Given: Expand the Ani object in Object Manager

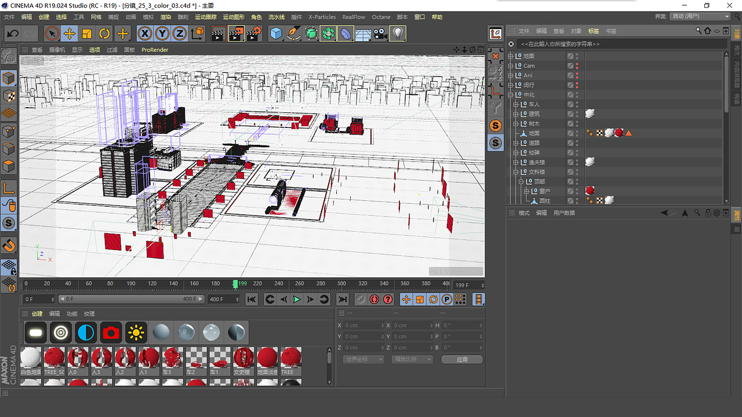Looking at the screenshot, I should tap(511, 75).
